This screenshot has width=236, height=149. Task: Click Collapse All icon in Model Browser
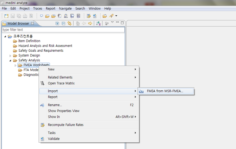click(63, 23)
